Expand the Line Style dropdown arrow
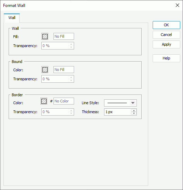183x190 pixels. pyautogui.click(x=133, y=103)
